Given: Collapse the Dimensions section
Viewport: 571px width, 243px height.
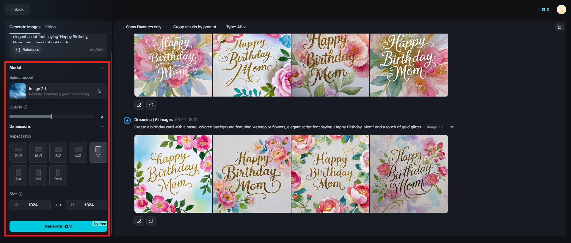Looking at the screenshot, I should click(102, 127).
